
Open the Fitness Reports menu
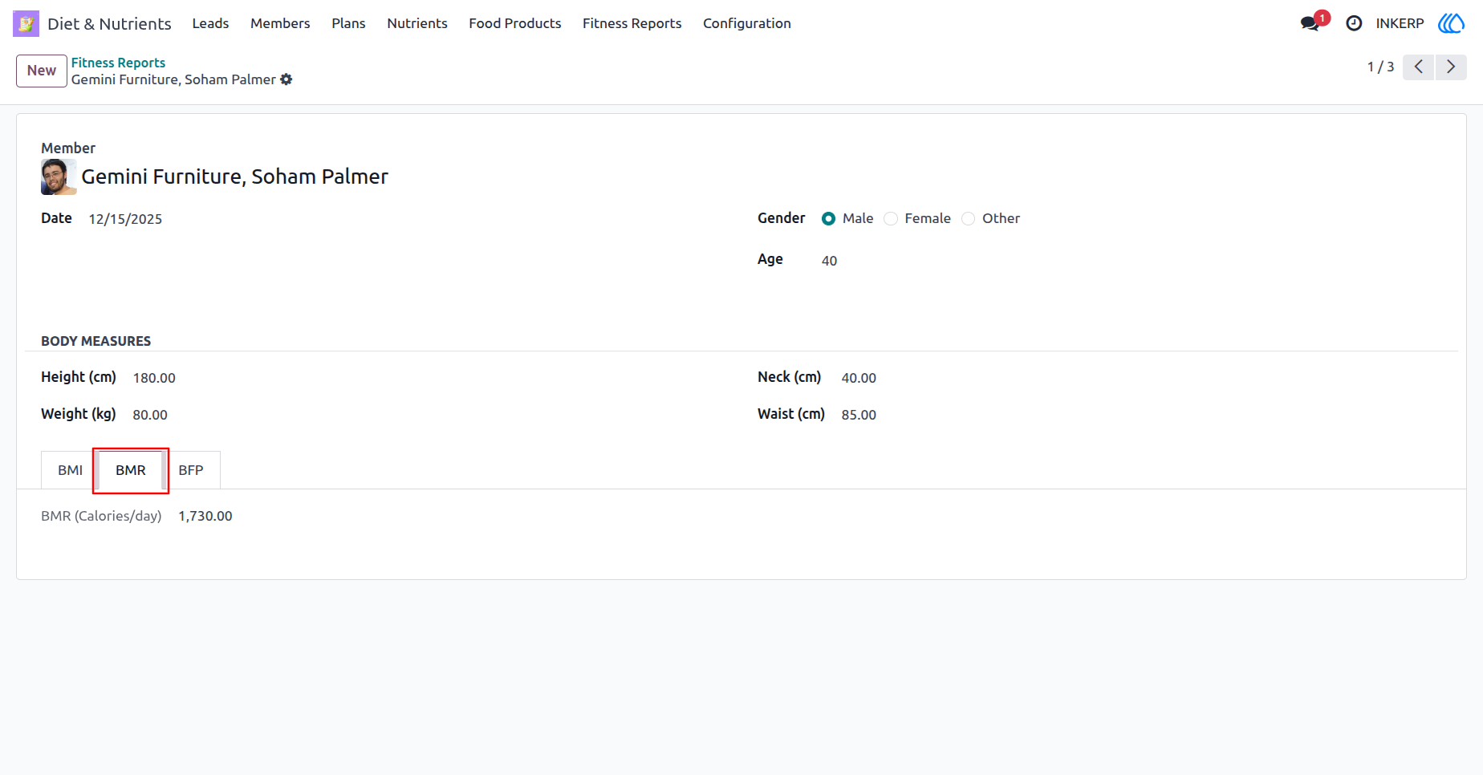pos(632,23)
